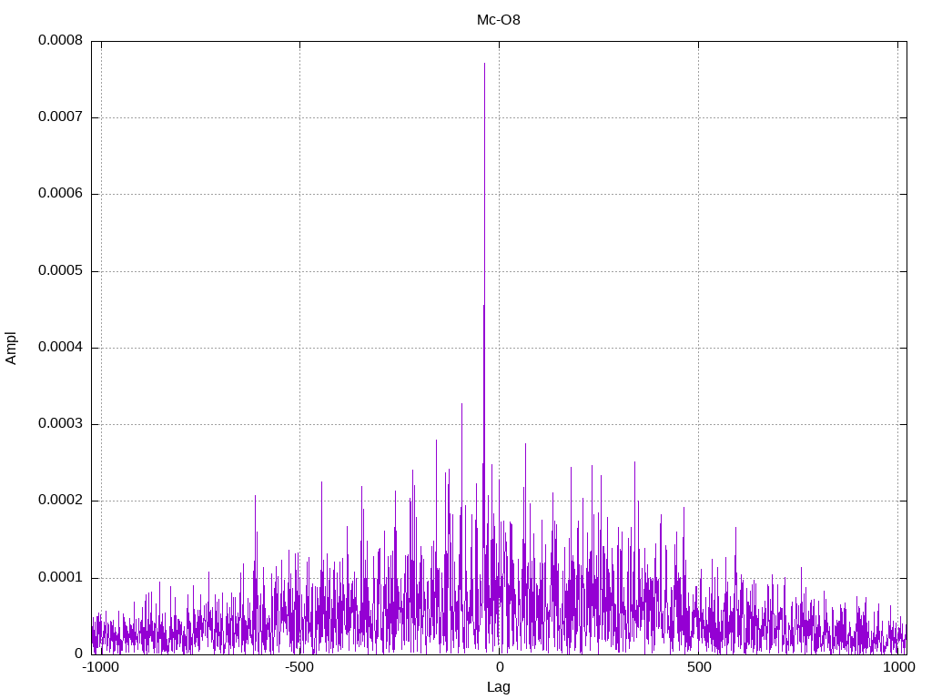The width and height of the screenshot is (932, 699).
Task: Click the -1000 x-axis tick label
Action: tap(100, 667)
